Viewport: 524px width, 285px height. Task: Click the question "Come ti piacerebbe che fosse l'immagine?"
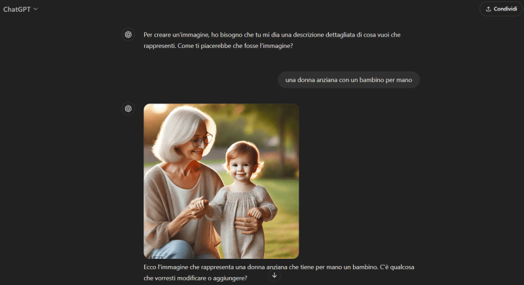click(x=235, y=46)
